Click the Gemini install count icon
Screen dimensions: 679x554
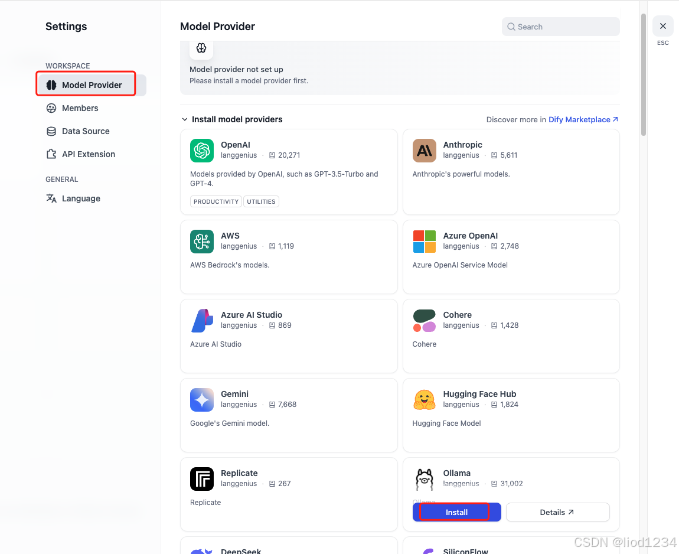tap(272, 405)
